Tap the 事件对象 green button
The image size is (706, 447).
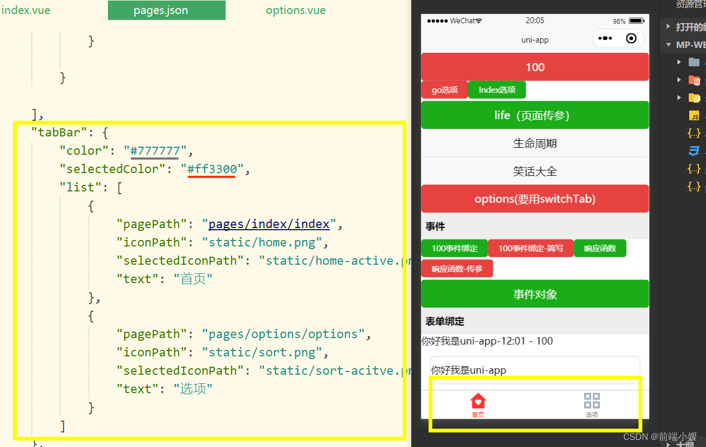(x=535, y=294)
